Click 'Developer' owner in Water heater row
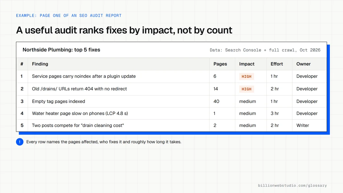The height and width of the screenshot is (193, 343). click(x=307, y=114)
